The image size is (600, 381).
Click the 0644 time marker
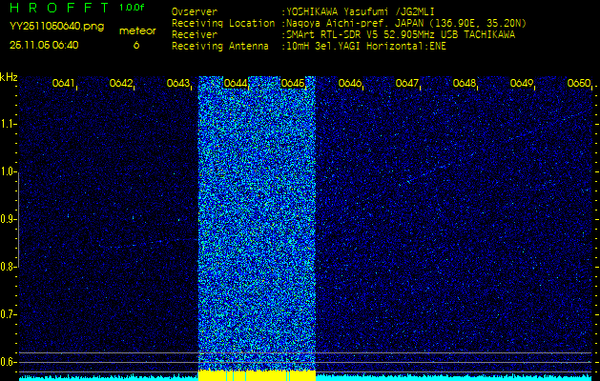[x=236, y=83]
